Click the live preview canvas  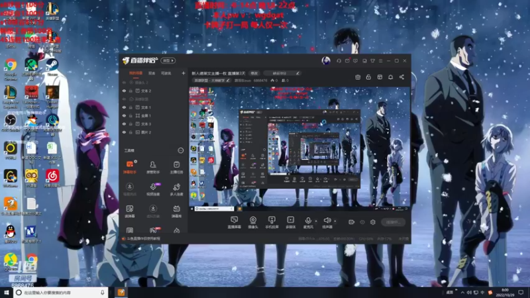[299, 148]
